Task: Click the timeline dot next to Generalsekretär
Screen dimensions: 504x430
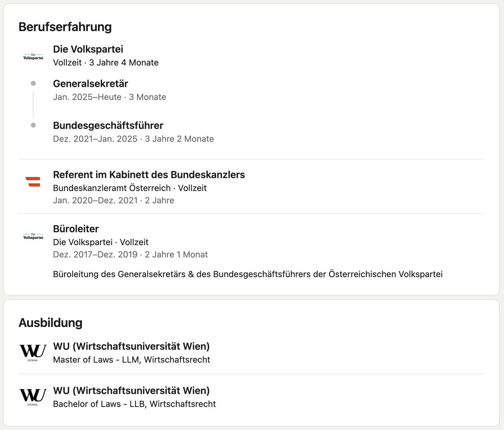Action: tap(33, 83)
